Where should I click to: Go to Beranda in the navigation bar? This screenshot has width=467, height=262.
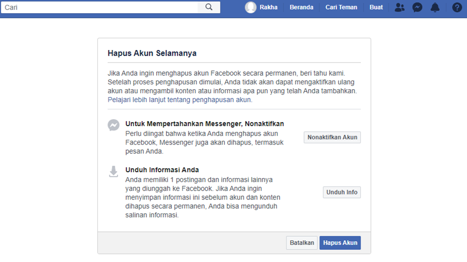(301, 7)
